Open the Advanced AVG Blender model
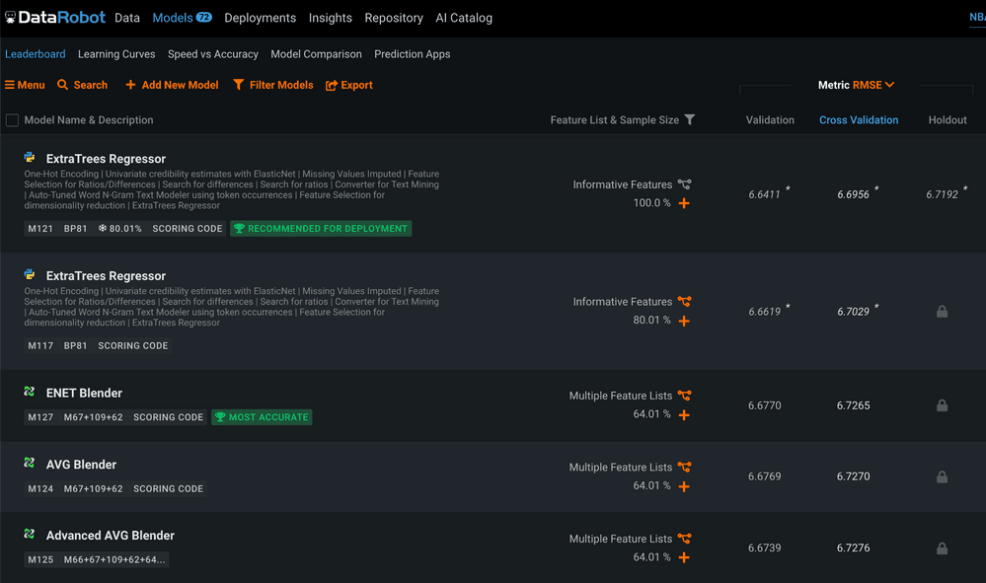 tap(110, 536)
